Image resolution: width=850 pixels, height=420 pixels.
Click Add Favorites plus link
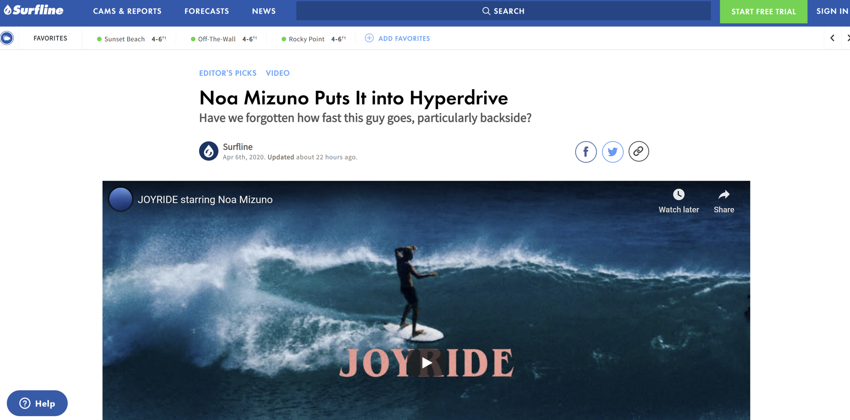point(397,38)
